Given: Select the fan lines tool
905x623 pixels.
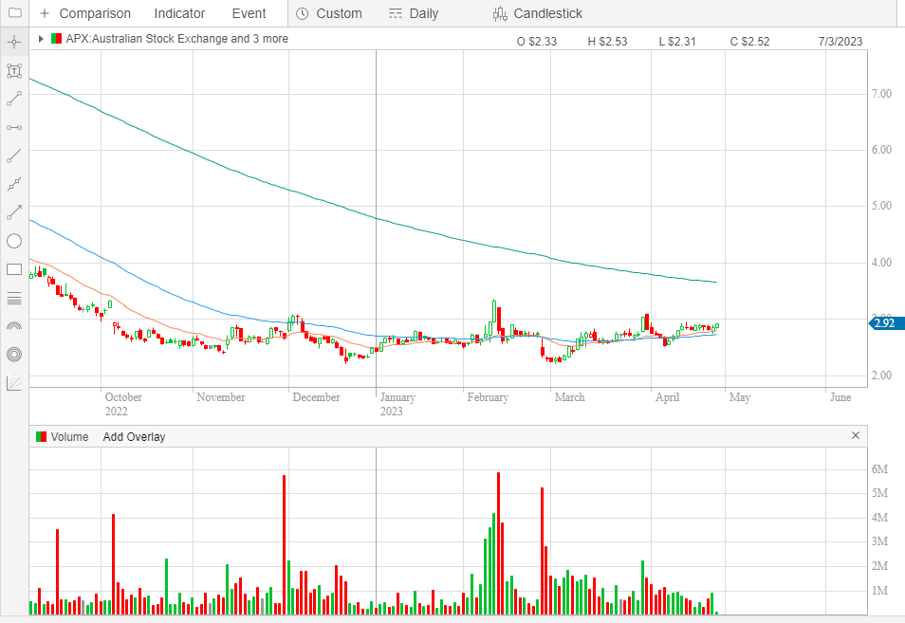Looking at the screenshot, I should click(x=14, y=383).
